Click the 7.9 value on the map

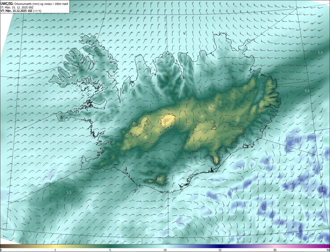[134, 235]
